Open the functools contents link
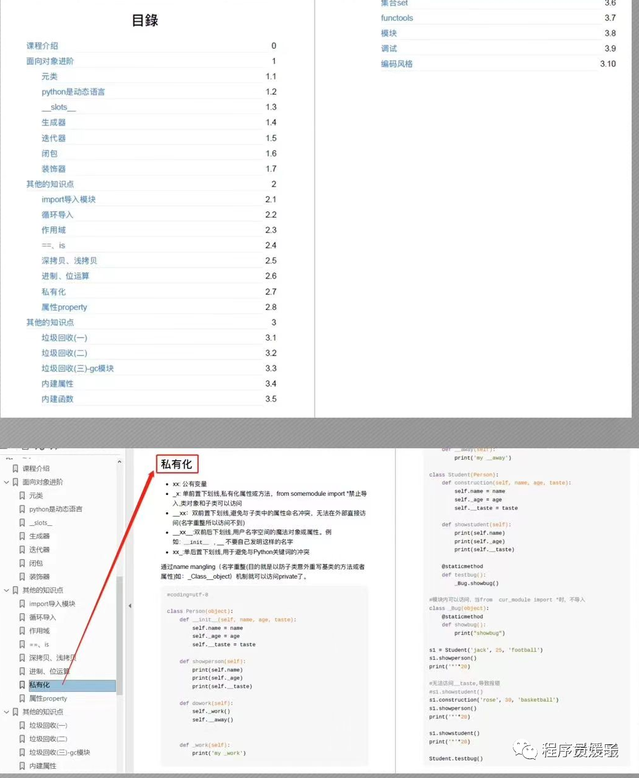This screenshot has width=639, height=778. pos(397,18)
